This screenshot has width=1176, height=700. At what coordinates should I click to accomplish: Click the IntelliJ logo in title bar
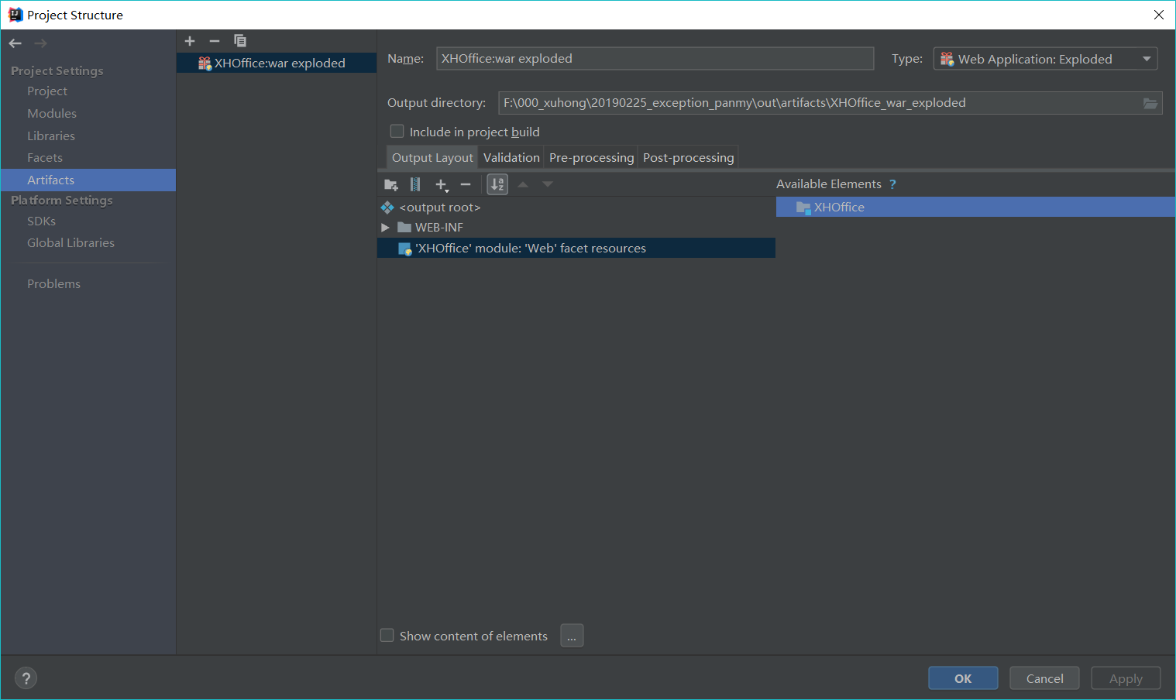15,15
